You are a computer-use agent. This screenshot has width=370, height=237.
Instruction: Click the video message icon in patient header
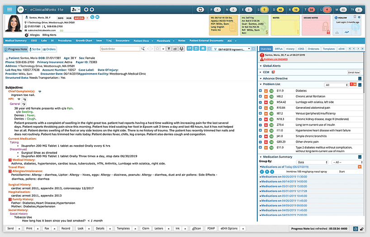point(97,17)
